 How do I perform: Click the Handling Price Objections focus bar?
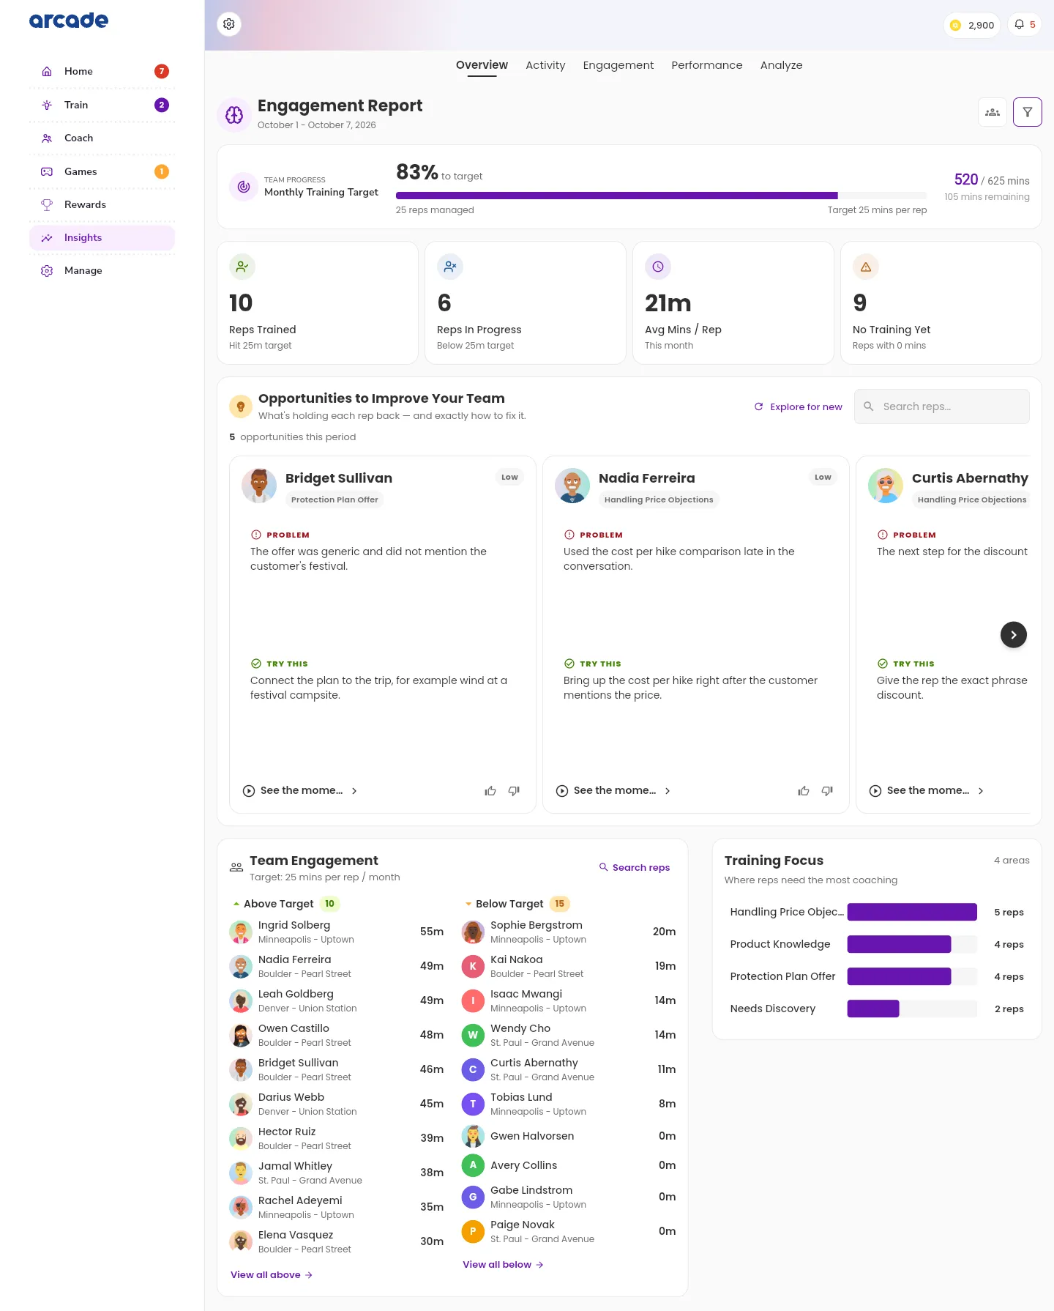912,912
